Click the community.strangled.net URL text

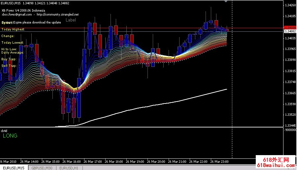[x=57, y=15]
